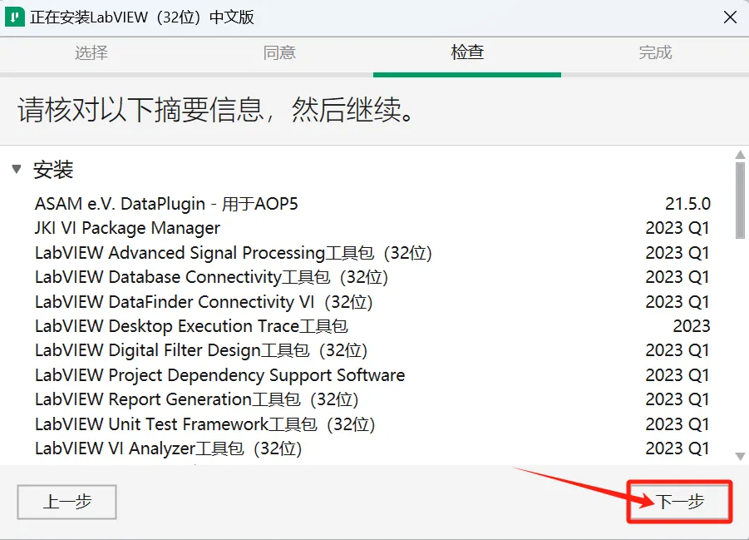Click the heading 请核对以下摘要信息，然后继续。
Screen dimensions: 749x540
(x=216, y=110)
